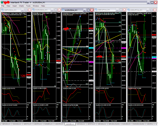Maximize the EURUSDm,H1 chart window
Screen dimensions: 158x126
56,10
